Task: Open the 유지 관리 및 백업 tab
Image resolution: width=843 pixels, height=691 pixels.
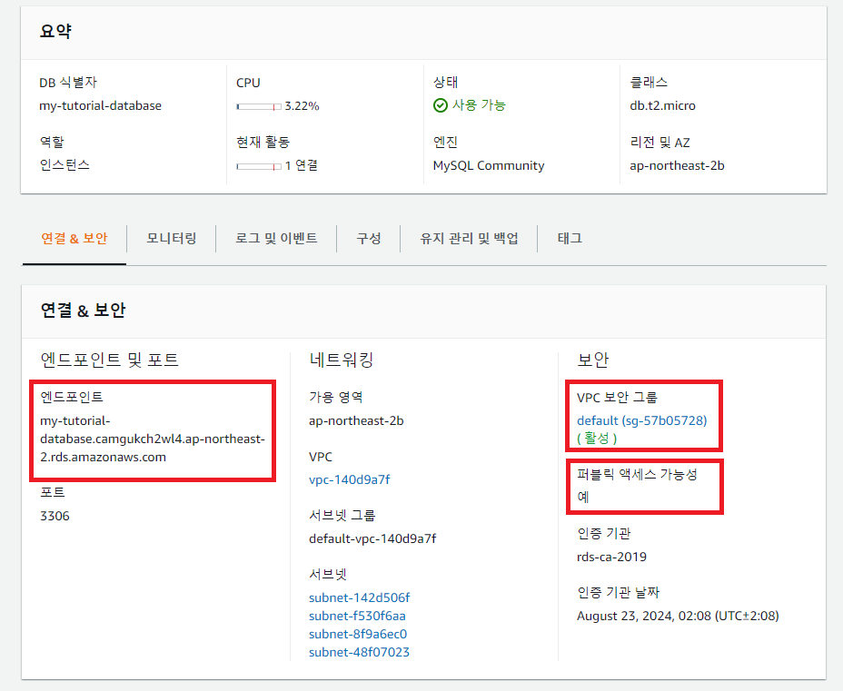Action: pos(469,239)
